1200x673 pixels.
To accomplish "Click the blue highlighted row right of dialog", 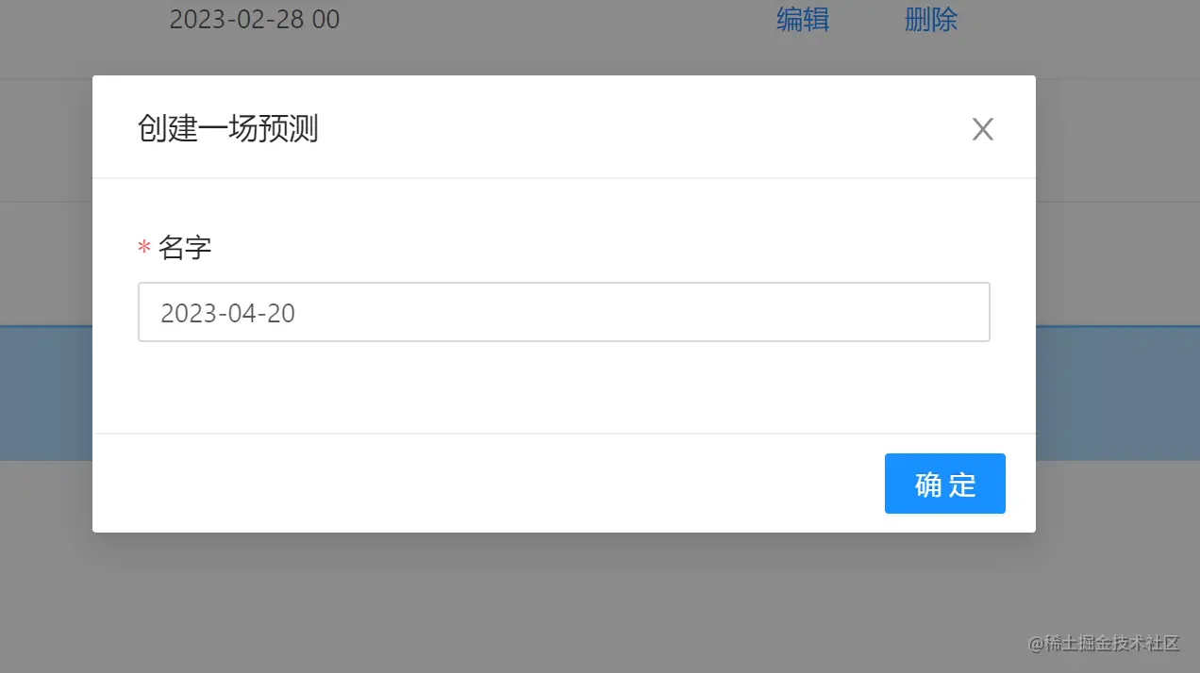I will click(1118, 393).
